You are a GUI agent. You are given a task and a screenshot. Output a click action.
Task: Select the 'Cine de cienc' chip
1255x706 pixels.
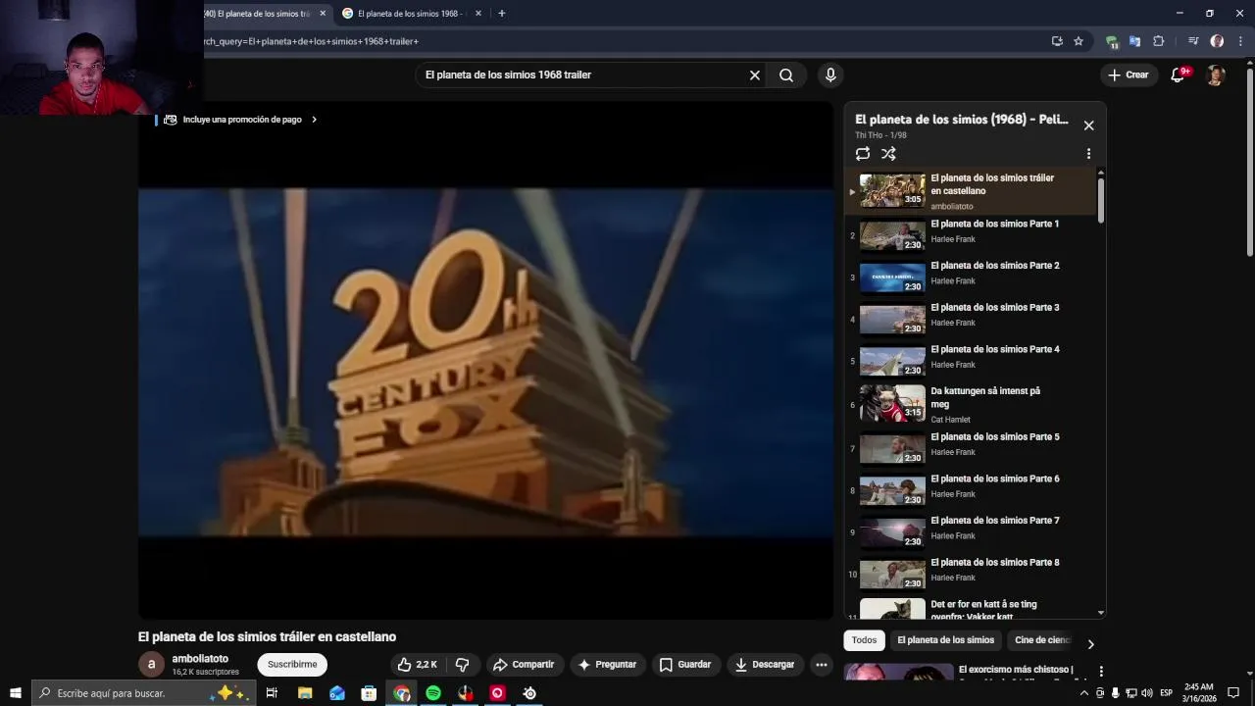[1041, 640]
